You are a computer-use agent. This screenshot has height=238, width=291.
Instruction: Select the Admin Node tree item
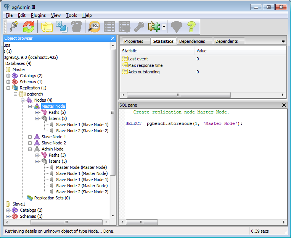coord(52,149)
